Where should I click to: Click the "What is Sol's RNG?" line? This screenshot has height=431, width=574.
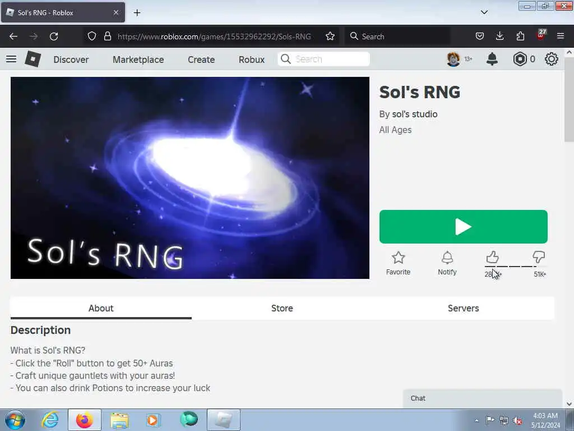(x=48, y=350)
